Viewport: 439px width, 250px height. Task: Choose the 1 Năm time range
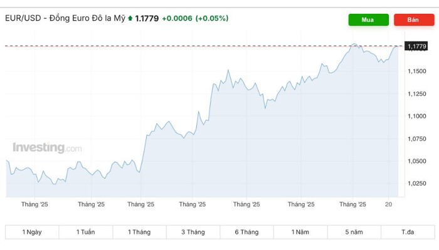[300, 232]
